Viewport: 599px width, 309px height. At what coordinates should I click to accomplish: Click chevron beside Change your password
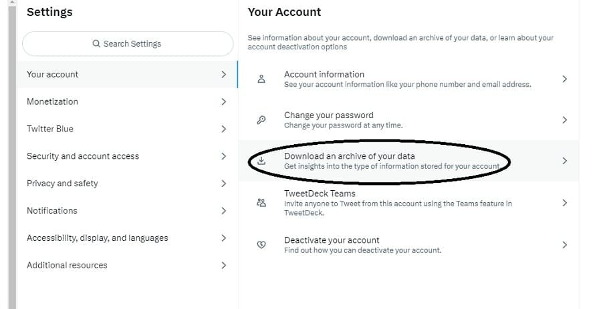coord(564,120)
